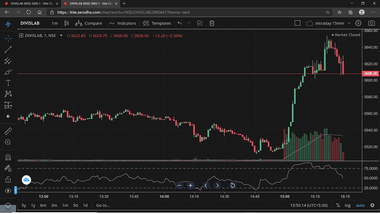Toggle logarithmic scale with the log button

[x=348, y=205]
